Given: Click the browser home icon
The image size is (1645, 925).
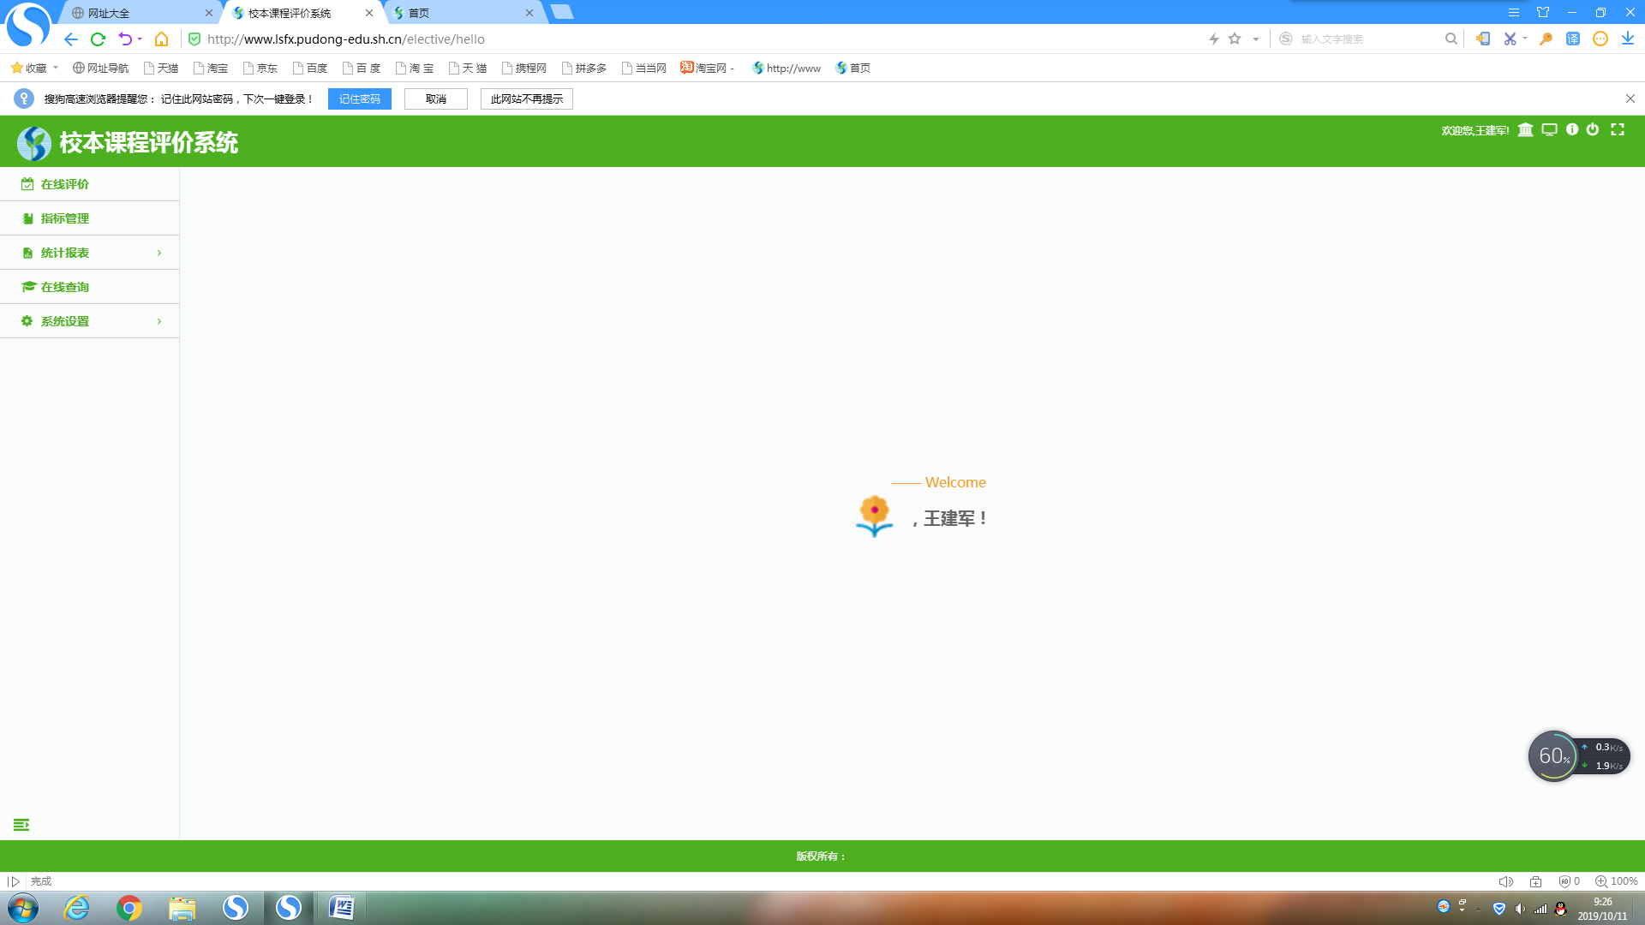Looking at the screenshot, I should click(161, 39).
